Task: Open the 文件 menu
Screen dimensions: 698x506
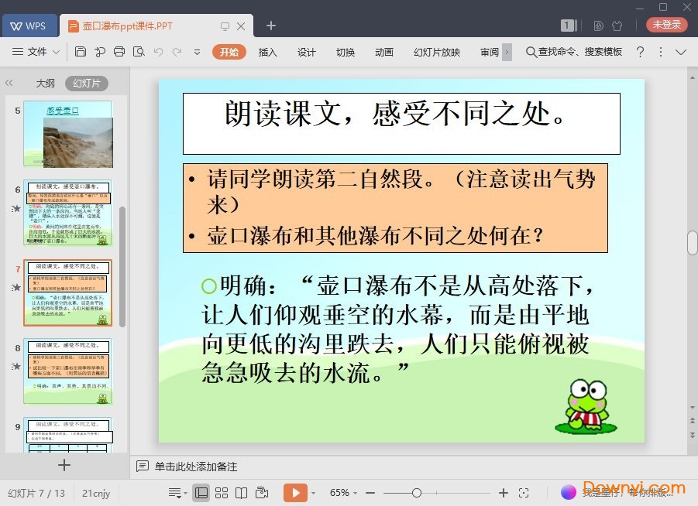Action: (37, 52)
